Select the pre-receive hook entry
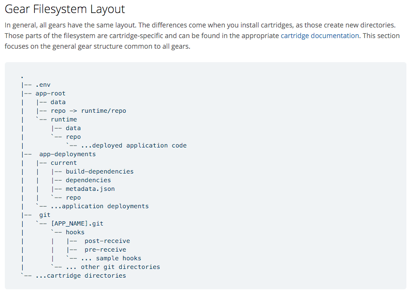Screen dimensions: 419x296 tap(105, 249)
